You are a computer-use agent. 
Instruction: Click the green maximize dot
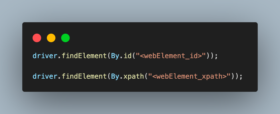[x=65, y=38]
